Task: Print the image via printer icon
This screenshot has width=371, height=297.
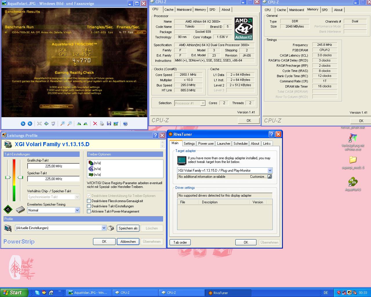Action: tap(102, 124)
